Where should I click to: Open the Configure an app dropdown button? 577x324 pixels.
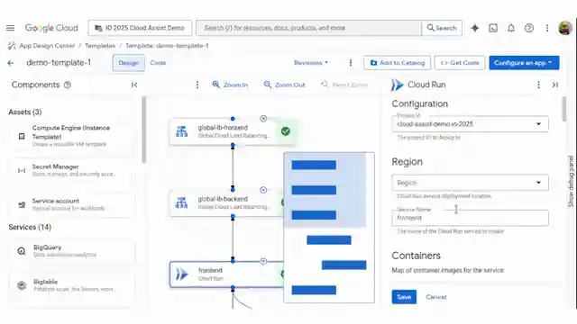coord(524,63)
